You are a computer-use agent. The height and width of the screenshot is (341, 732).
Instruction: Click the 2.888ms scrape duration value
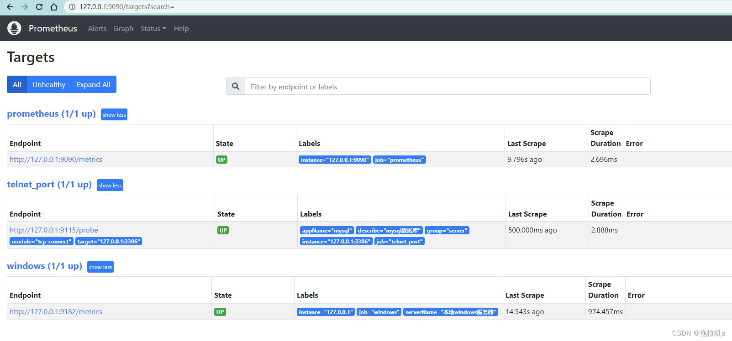(x=605, y=230)
